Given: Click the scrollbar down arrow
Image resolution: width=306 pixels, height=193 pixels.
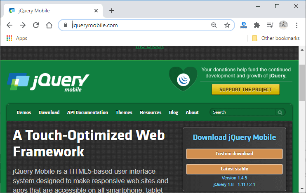Looking at the screenshot, I should pyautogui.click(x=302, y=189).
